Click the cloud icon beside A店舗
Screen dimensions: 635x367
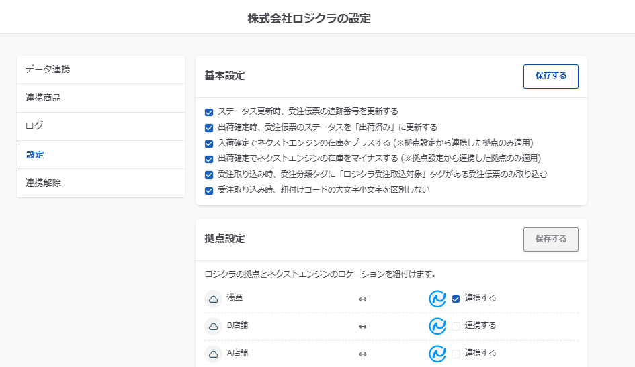[213, 353]
